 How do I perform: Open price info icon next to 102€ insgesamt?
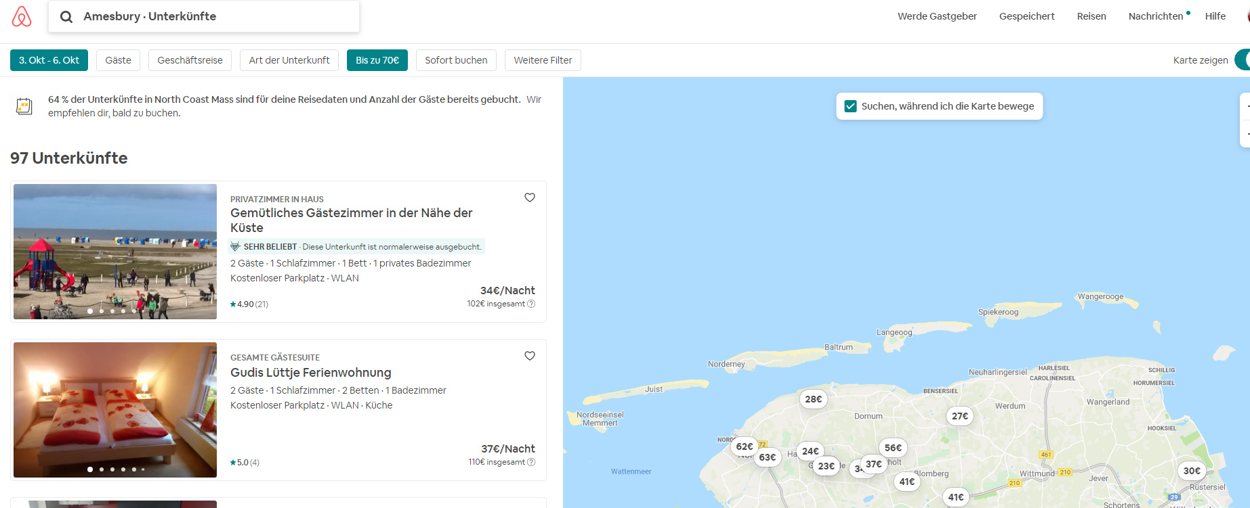coord(531,304)
